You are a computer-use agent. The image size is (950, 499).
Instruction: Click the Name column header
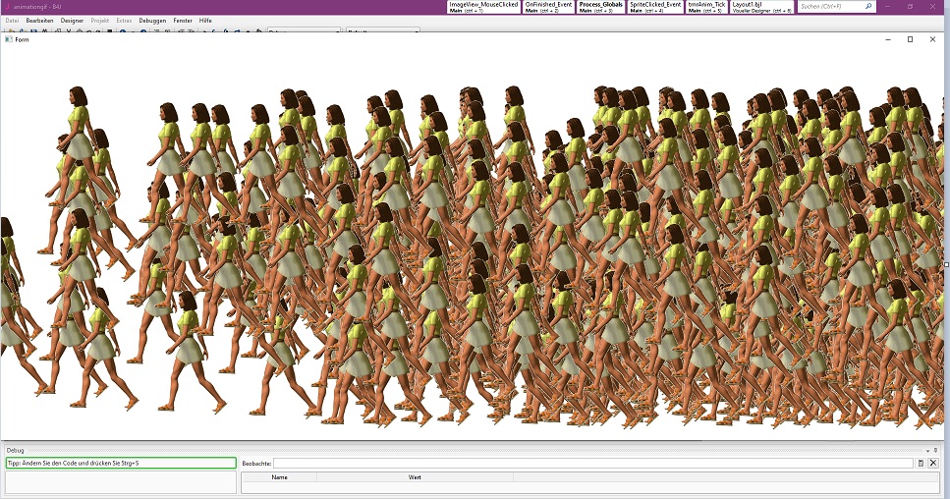pos(279,477)
